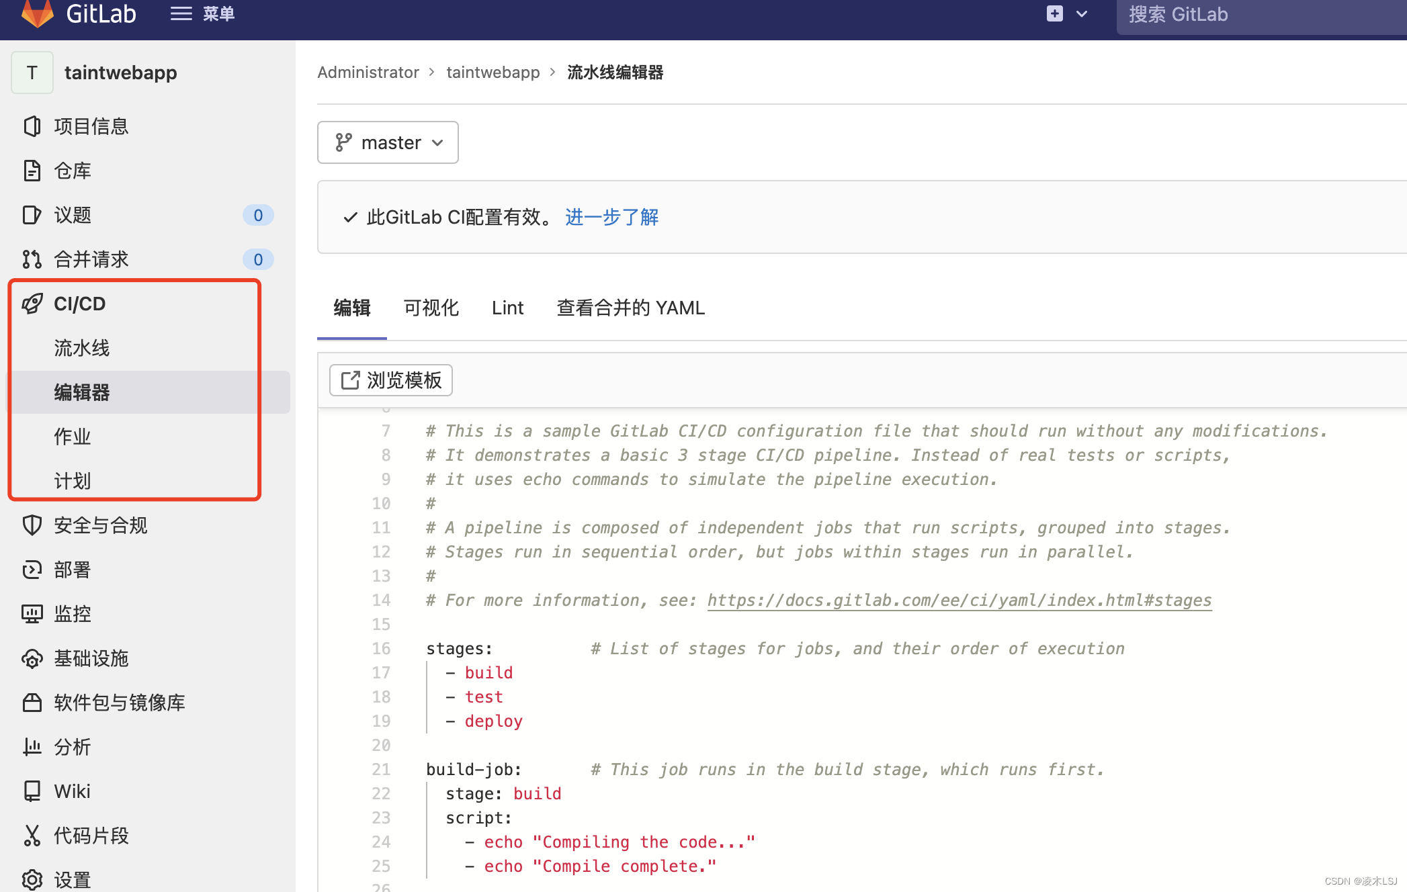View 合并请求 merge requests
The width and height of the screenshot is (1407, 892).
pyautogui.click(x=91, y=259)
